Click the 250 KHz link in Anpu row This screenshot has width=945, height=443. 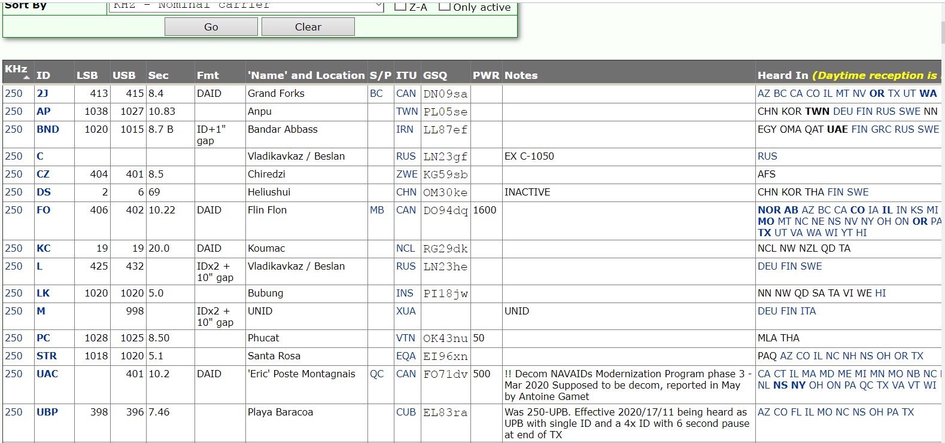(x=14, y=111)
